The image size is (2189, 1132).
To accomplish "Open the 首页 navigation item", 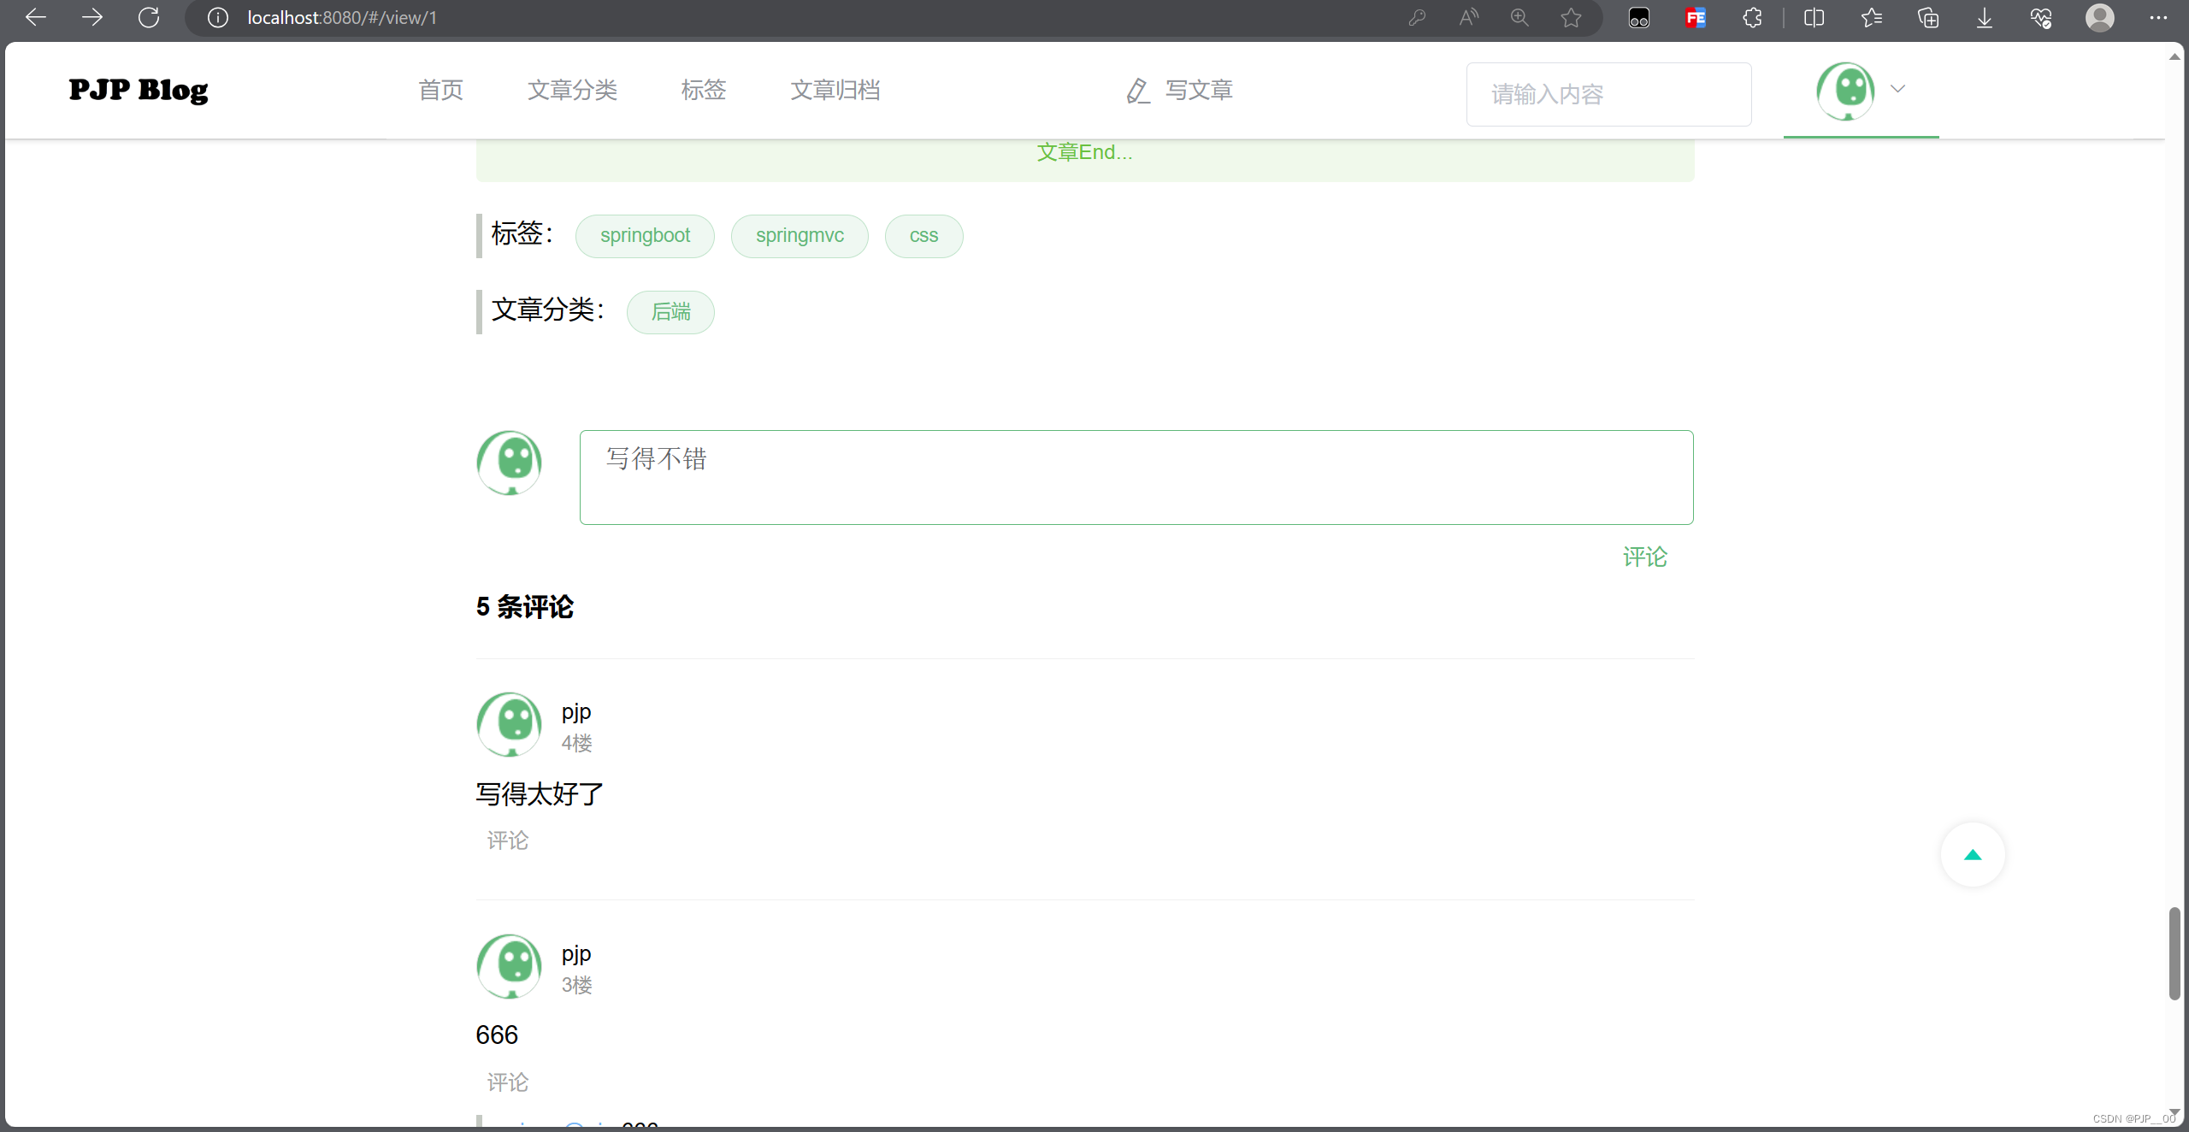I will (440, 90).
